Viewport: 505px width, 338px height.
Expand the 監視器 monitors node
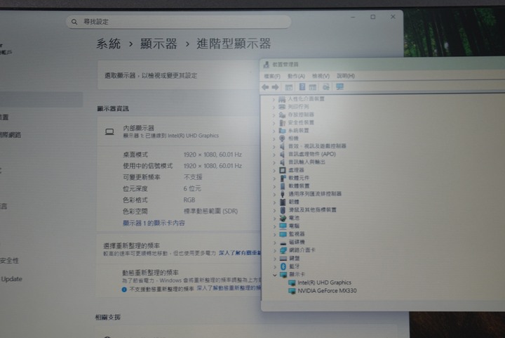pos(274,234)
